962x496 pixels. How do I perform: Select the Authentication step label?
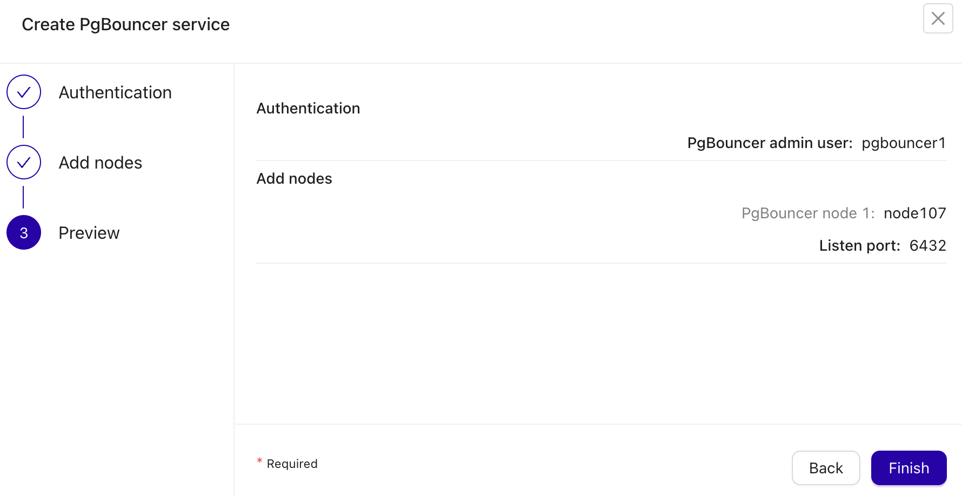tap(115, 92)
